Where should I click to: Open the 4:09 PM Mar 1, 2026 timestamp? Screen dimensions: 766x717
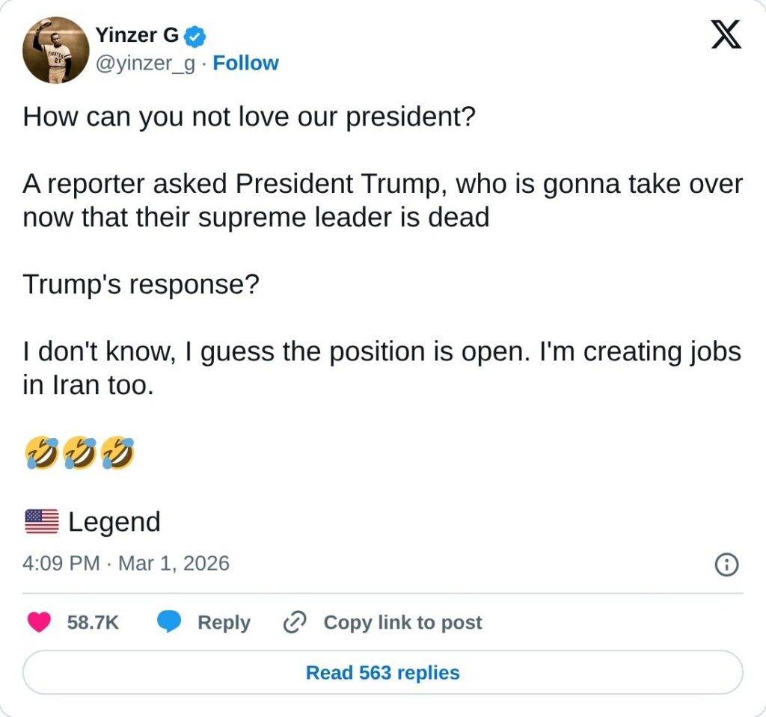coord(126,563)
